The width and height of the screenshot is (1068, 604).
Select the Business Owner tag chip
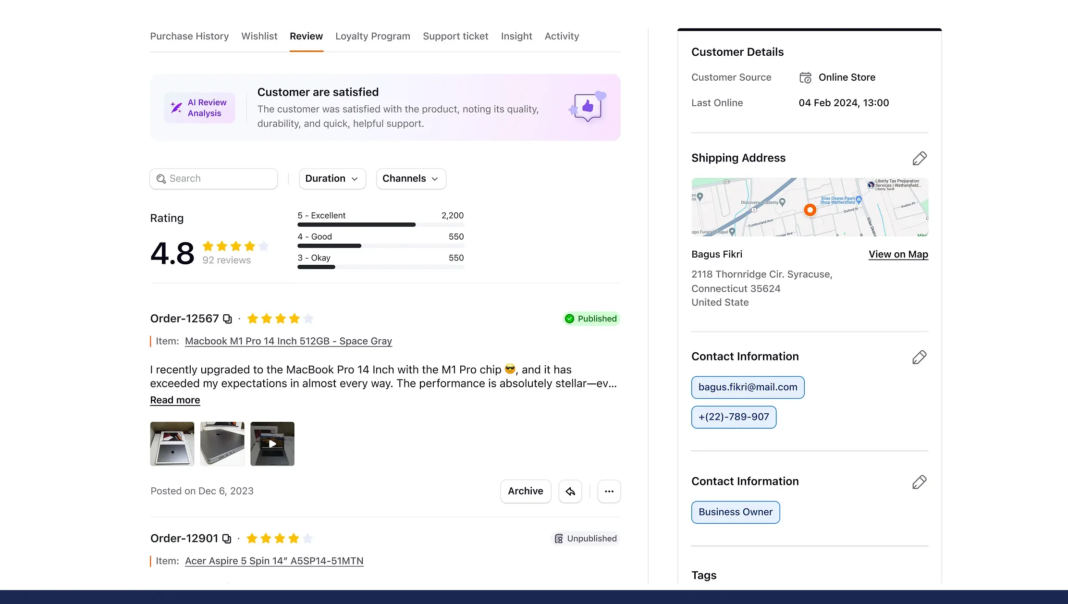[735, 512]
